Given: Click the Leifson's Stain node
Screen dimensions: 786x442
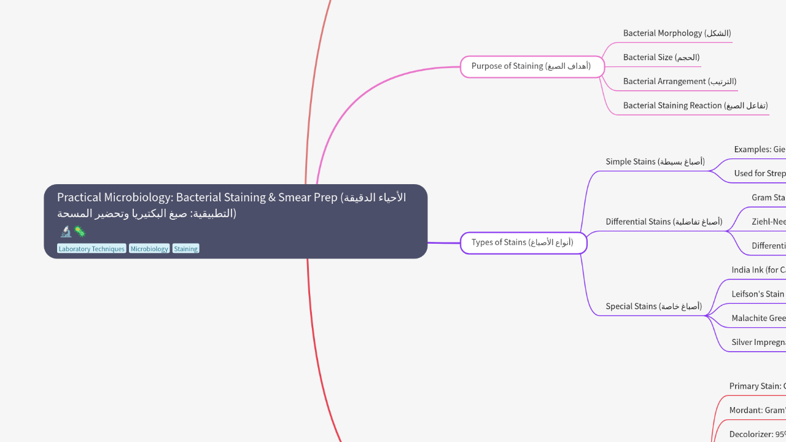Looking at the screenshot, I should (x=758, y=294).
